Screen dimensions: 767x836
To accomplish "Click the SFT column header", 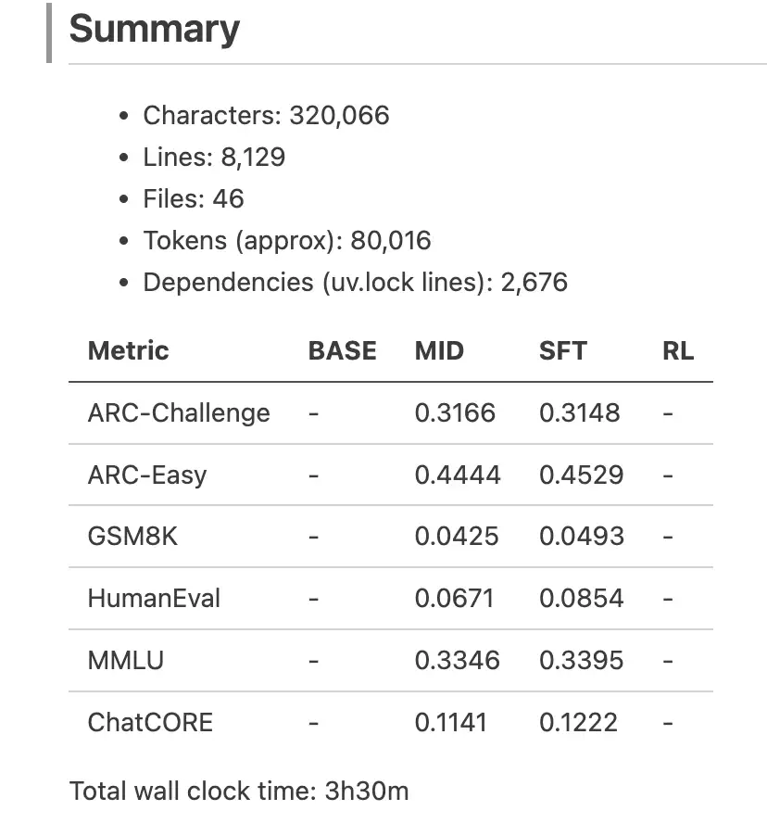I will coord(563,351).
